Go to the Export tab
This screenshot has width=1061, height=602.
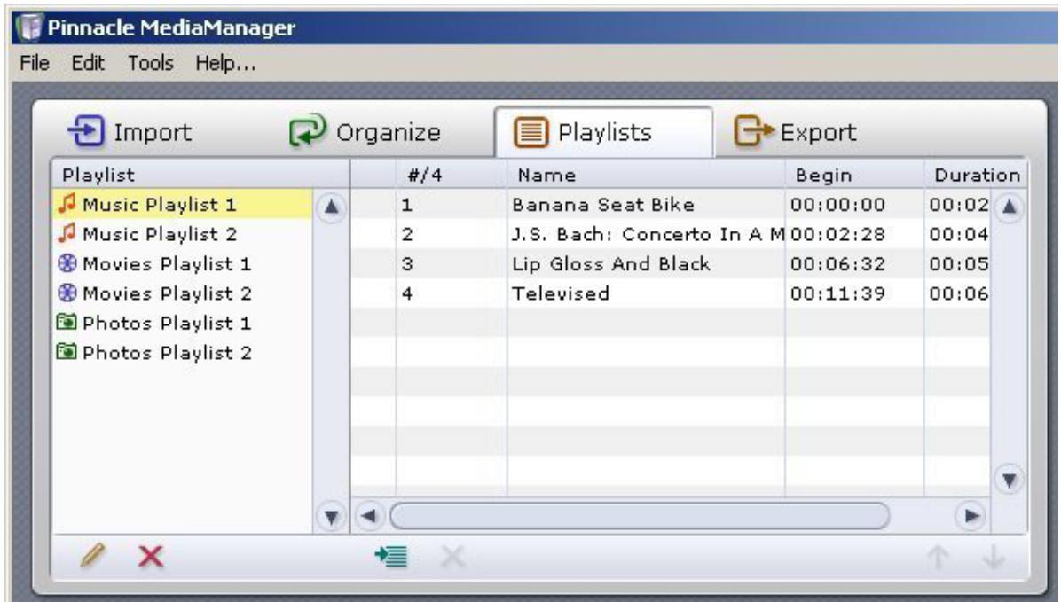click(796, 132)
